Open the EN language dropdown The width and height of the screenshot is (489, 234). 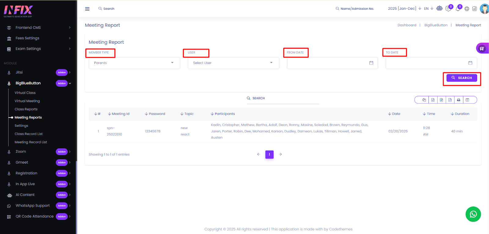tap(428, 9)
